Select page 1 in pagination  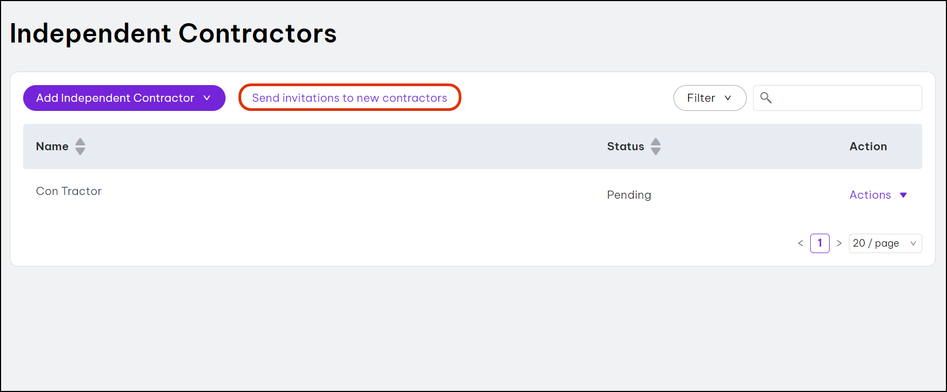[x=819, y=243]
